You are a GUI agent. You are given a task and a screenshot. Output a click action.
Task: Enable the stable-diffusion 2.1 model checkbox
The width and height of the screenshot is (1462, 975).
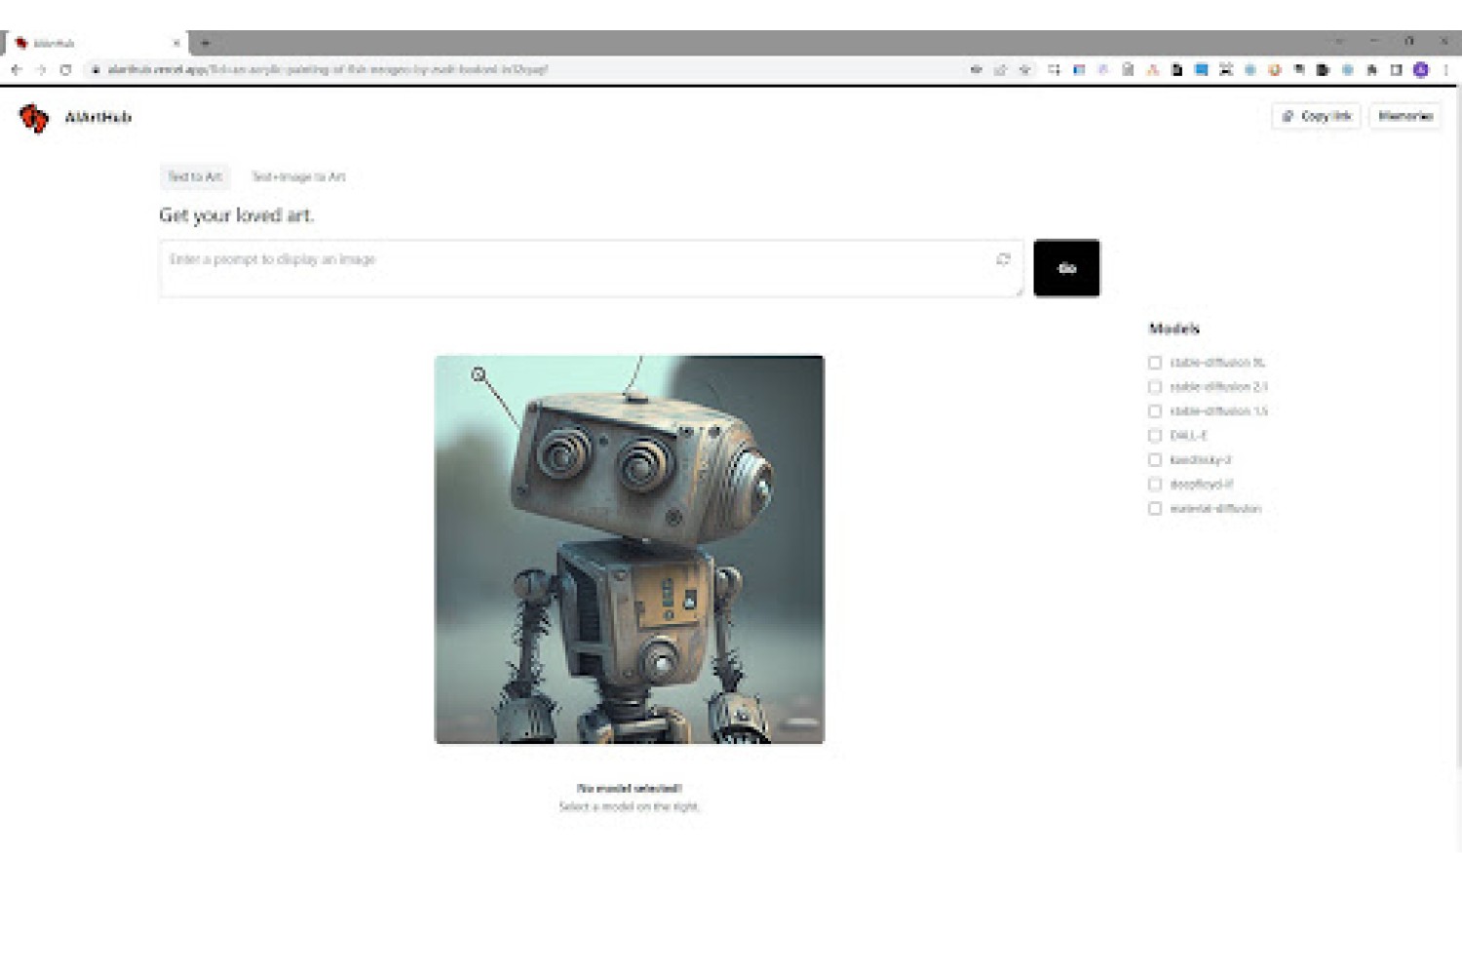1155,387
